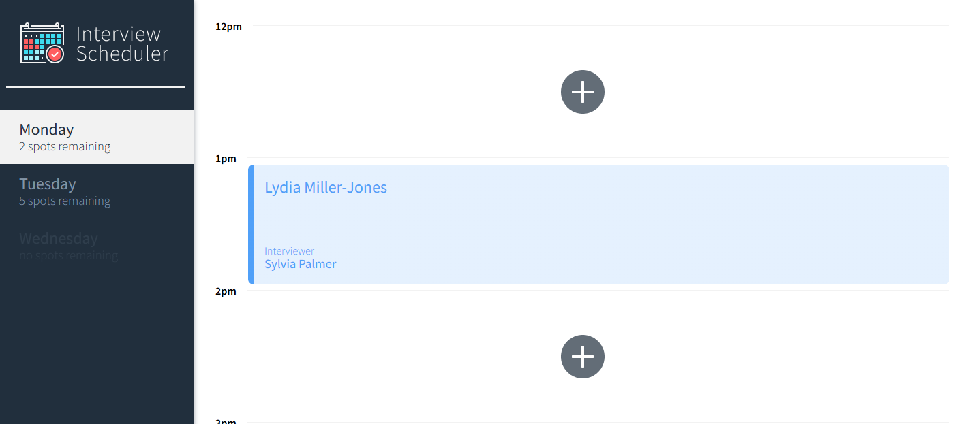Choose the Wednesday day item
The height and width of the screenshot is (424, 959).
click(97, 246)
